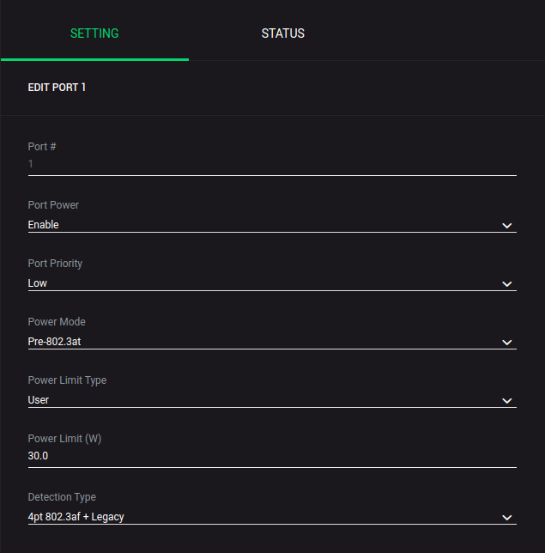
Task: Click the Port Priority chevron arrow
Action: [506, 284]
